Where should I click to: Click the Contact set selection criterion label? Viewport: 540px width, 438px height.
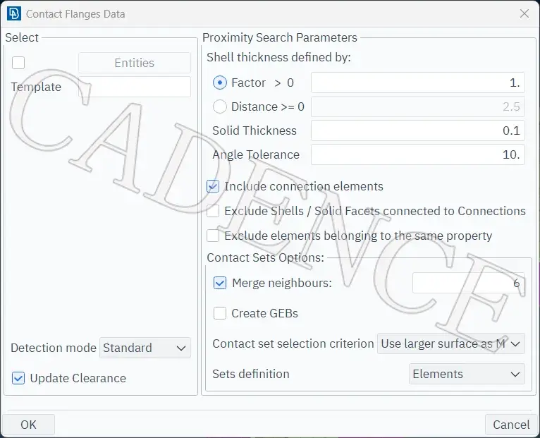[x=293, y=343]
